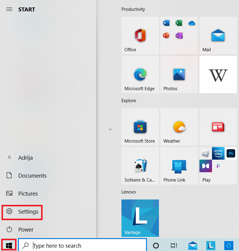Click the Play folder label
239x251 pixels.
(206, 180)
